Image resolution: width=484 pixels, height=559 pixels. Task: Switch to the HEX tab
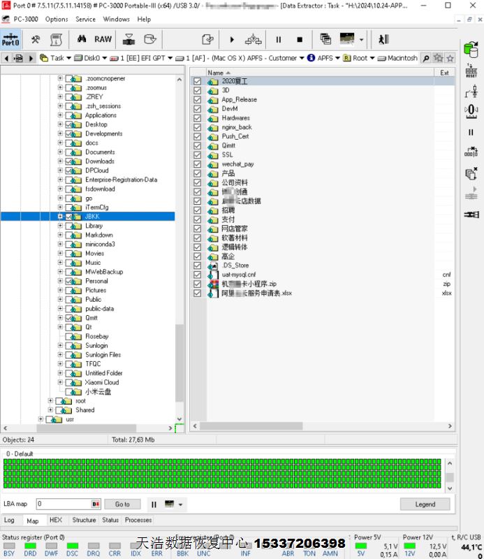click(x=56, y=520)
